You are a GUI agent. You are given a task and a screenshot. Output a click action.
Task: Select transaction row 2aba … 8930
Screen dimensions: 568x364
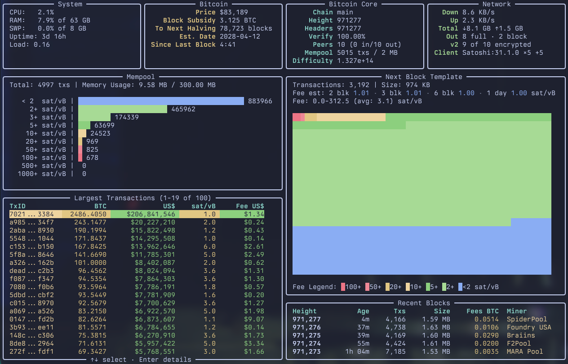[x=137, y=230]
